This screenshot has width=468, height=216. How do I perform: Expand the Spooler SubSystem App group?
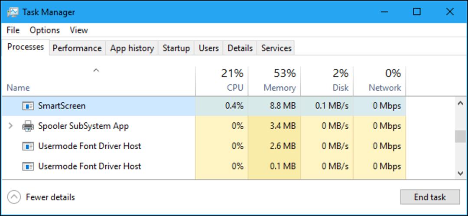[x=10, y=126]
